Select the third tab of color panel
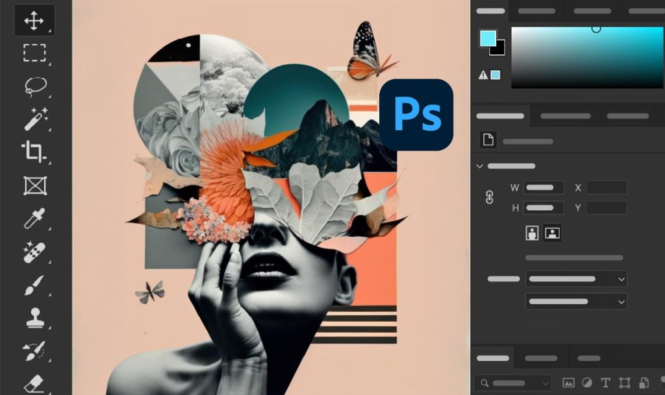The width and height of the screenshot is (665, 395). (x=592, y=11)
